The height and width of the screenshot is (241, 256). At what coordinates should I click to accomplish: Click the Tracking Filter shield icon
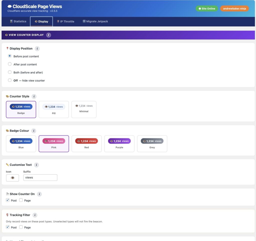pyautogui.click(x=7, y=215)
